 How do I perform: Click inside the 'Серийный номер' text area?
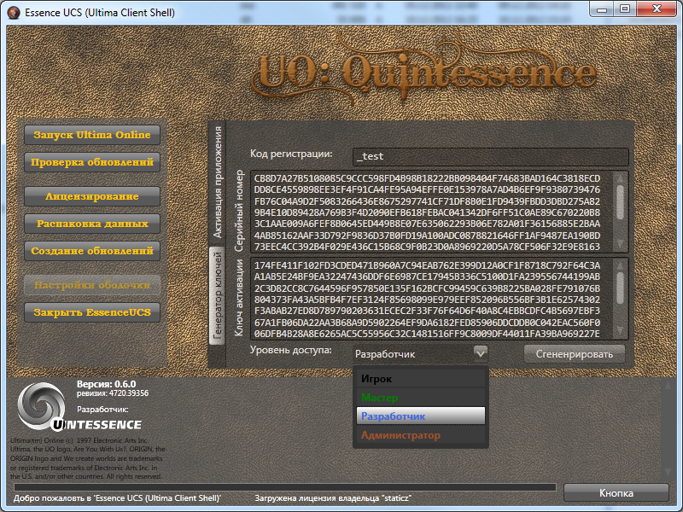tap(433, 212)
